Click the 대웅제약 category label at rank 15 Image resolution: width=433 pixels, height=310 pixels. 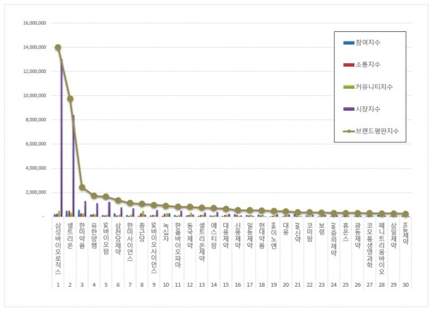(226, 235)
